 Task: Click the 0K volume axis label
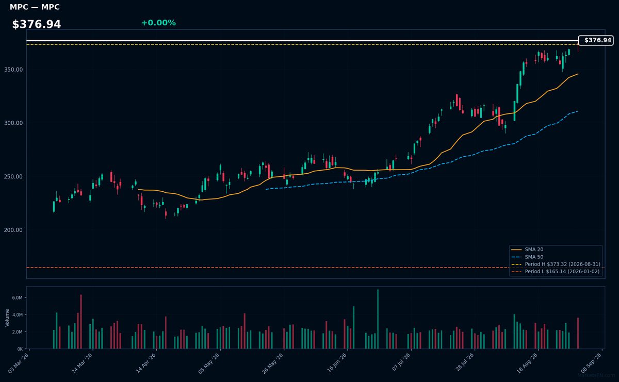pyautogui.click(x=19, y=349)
